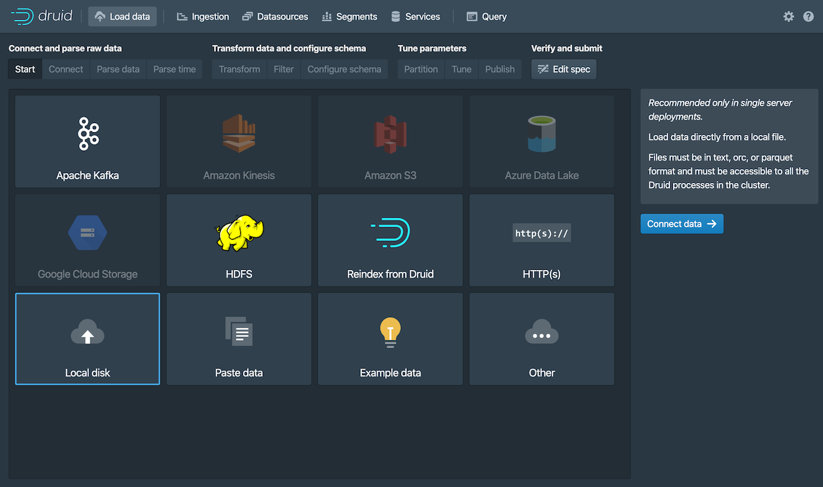The height and width of the screenshot is (487, 823).
Task: Switch to the Datasources view
Action: [x=275, y=16]
